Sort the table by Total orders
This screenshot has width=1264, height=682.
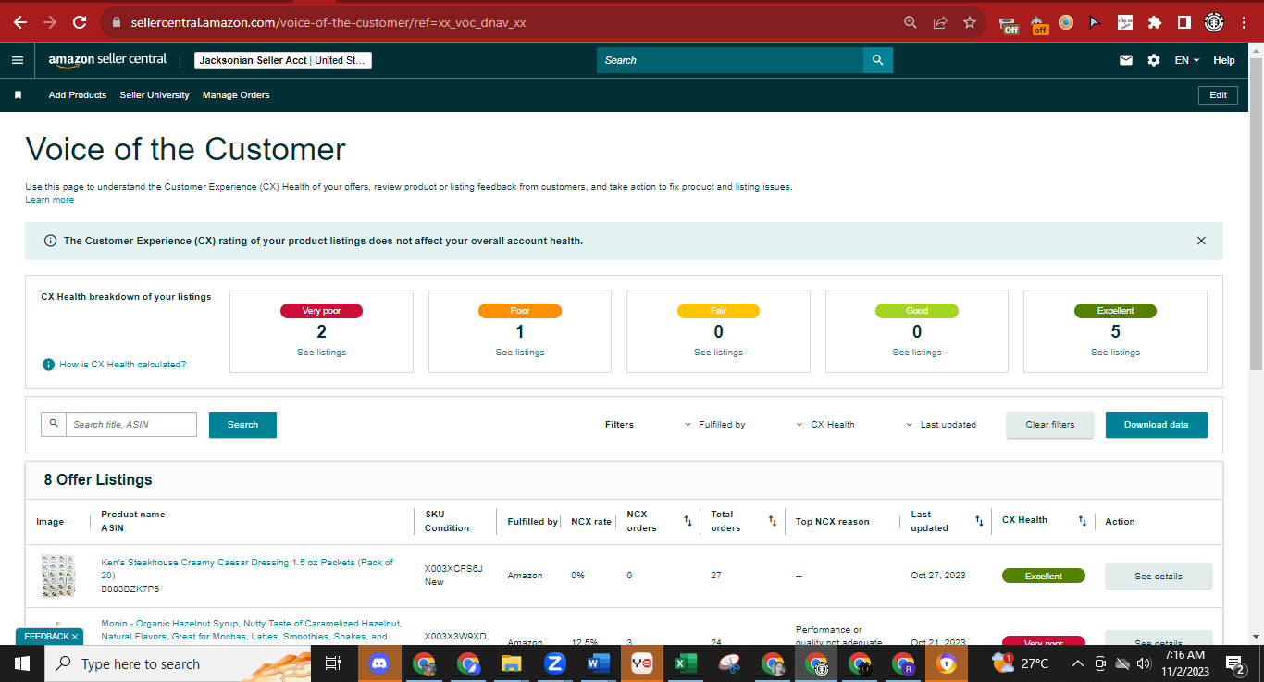(773, 521)
